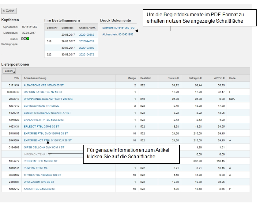Click the Code P in the XANOR row
This screenshot has width=260, height=203.
coord(230,189)
